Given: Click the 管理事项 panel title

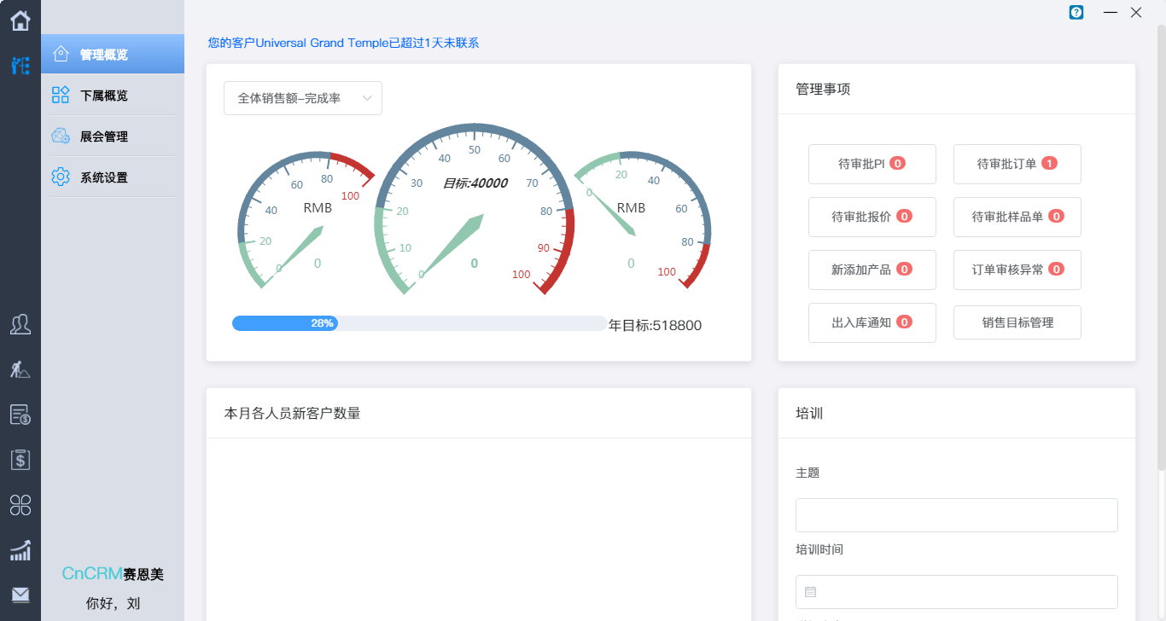Looking at the screenshot, I should tap(823, 89).
